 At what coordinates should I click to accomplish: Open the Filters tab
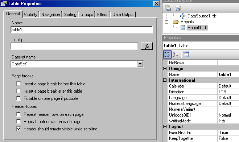tap(102, 15)
